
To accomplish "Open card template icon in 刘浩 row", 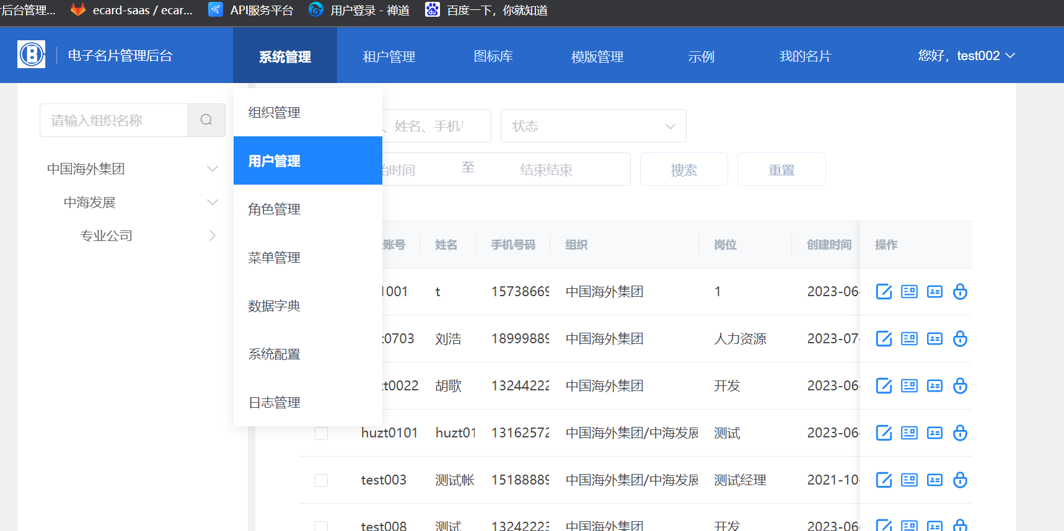I will tap(909, 339).
